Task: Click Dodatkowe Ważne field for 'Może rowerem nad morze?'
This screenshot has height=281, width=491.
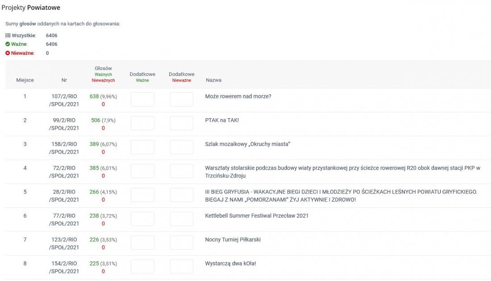Action: pyautogui.click(x=142, y=99)
